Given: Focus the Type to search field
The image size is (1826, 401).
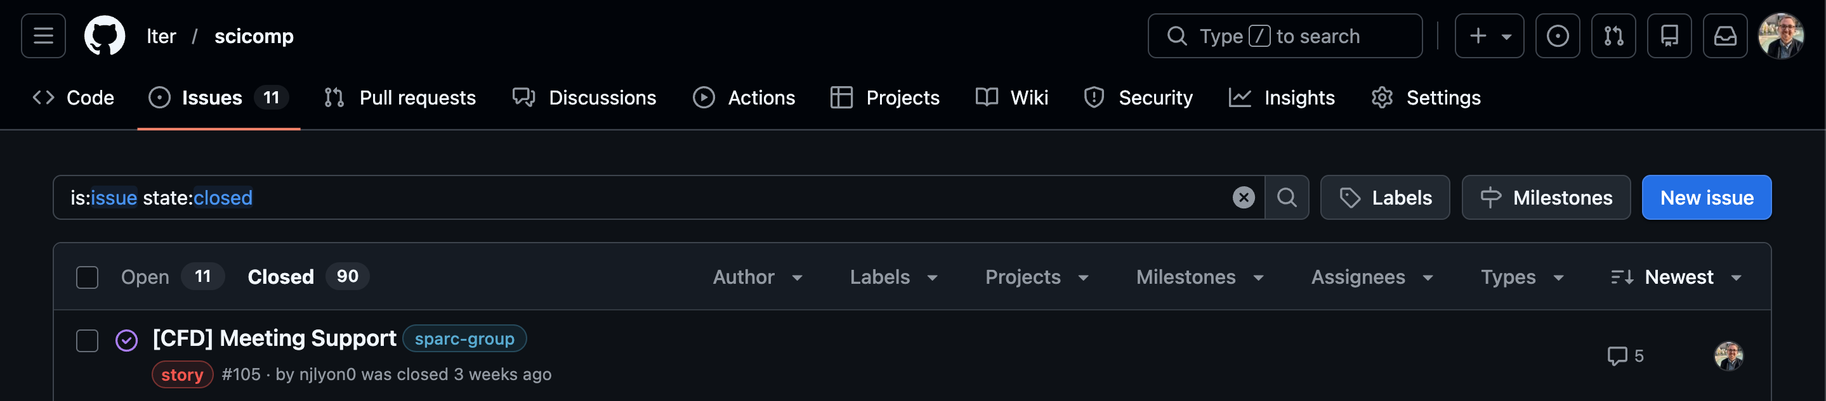Looking at the screenshot, I should click(1284, 36).
